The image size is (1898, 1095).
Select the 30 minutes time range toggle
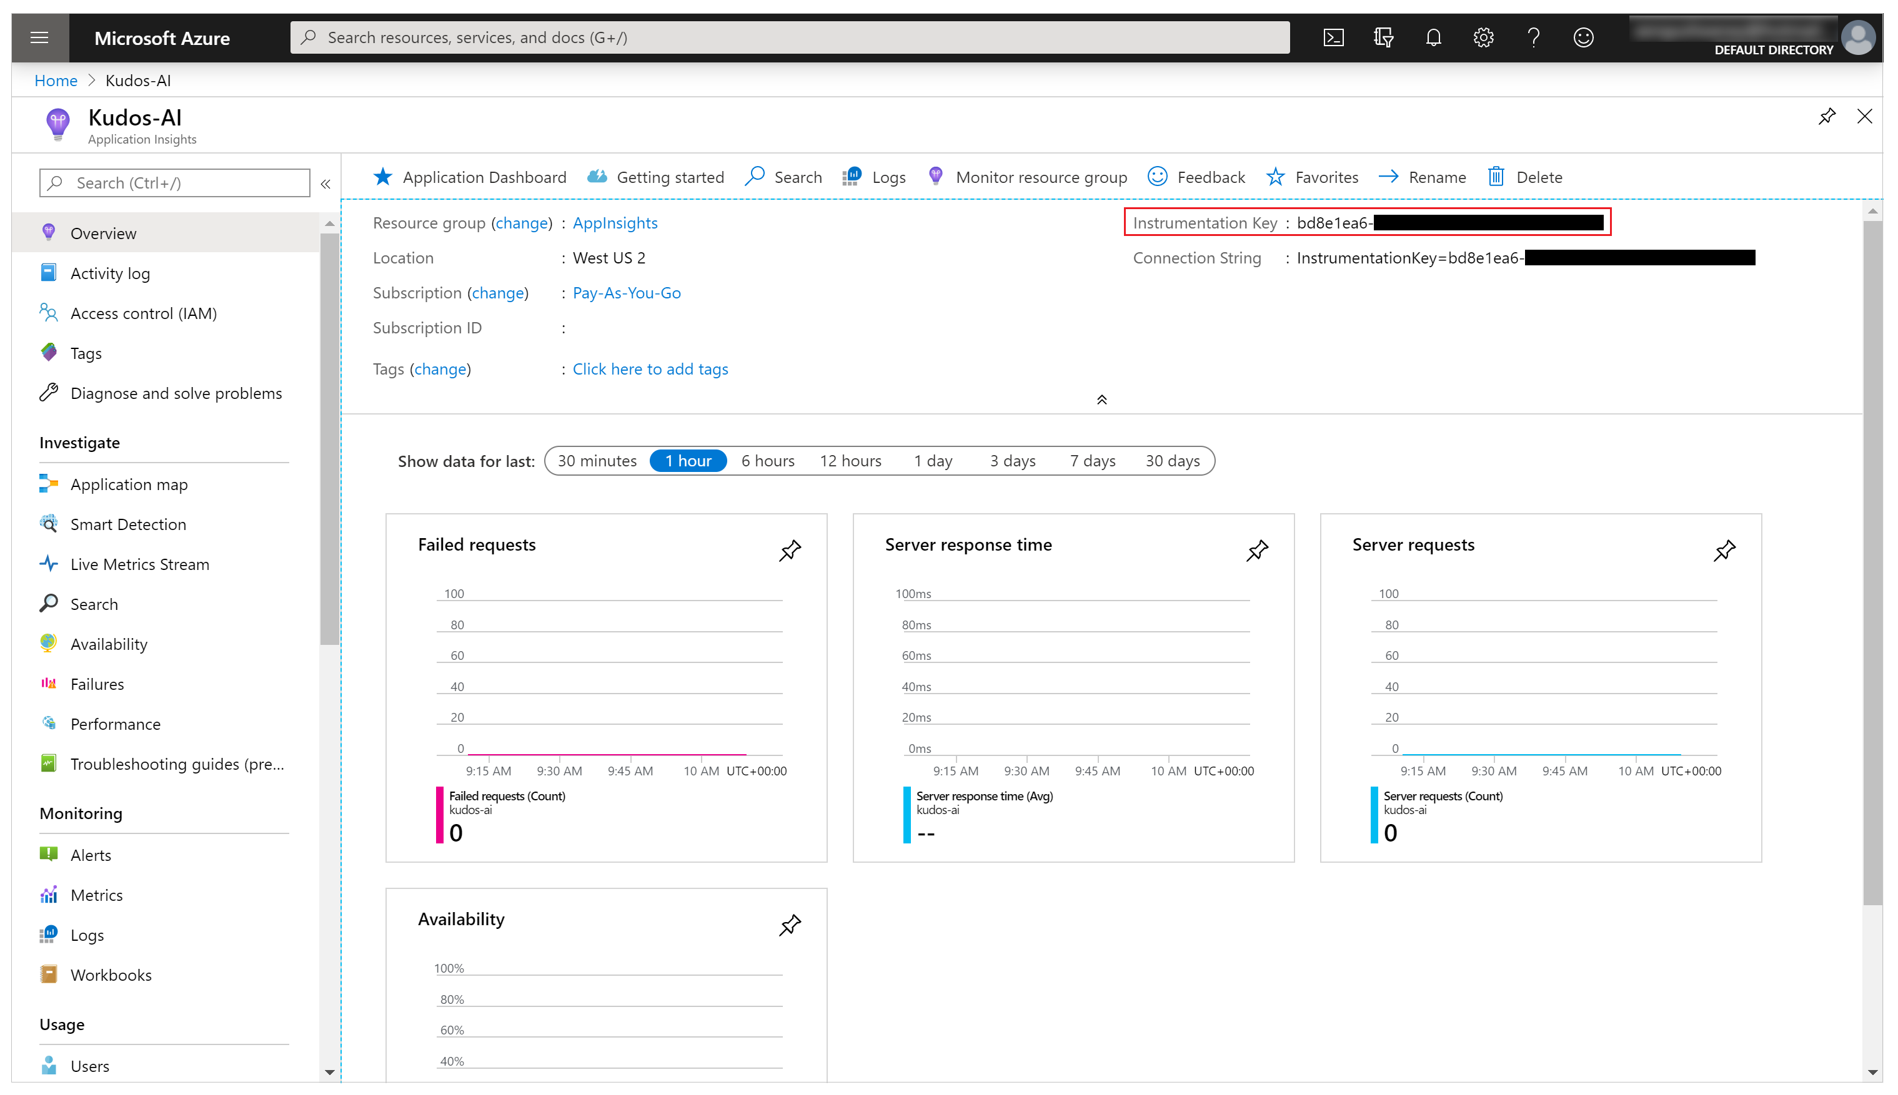click(596, 460)
